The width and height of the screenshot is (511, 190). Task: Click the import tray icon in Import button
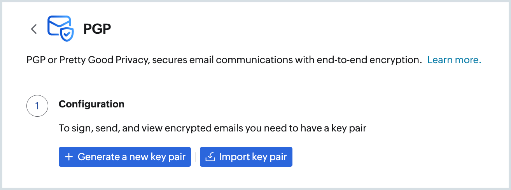pyautogui.click(x=210, y=157)
